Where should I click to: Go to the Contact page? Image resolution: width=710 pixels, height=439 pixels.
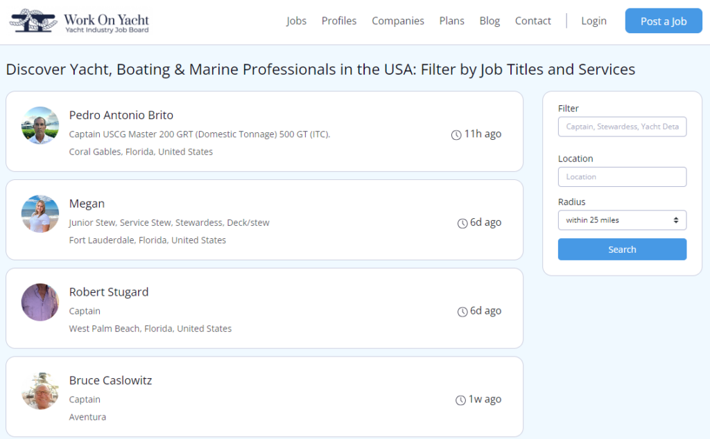pos(532,21)
